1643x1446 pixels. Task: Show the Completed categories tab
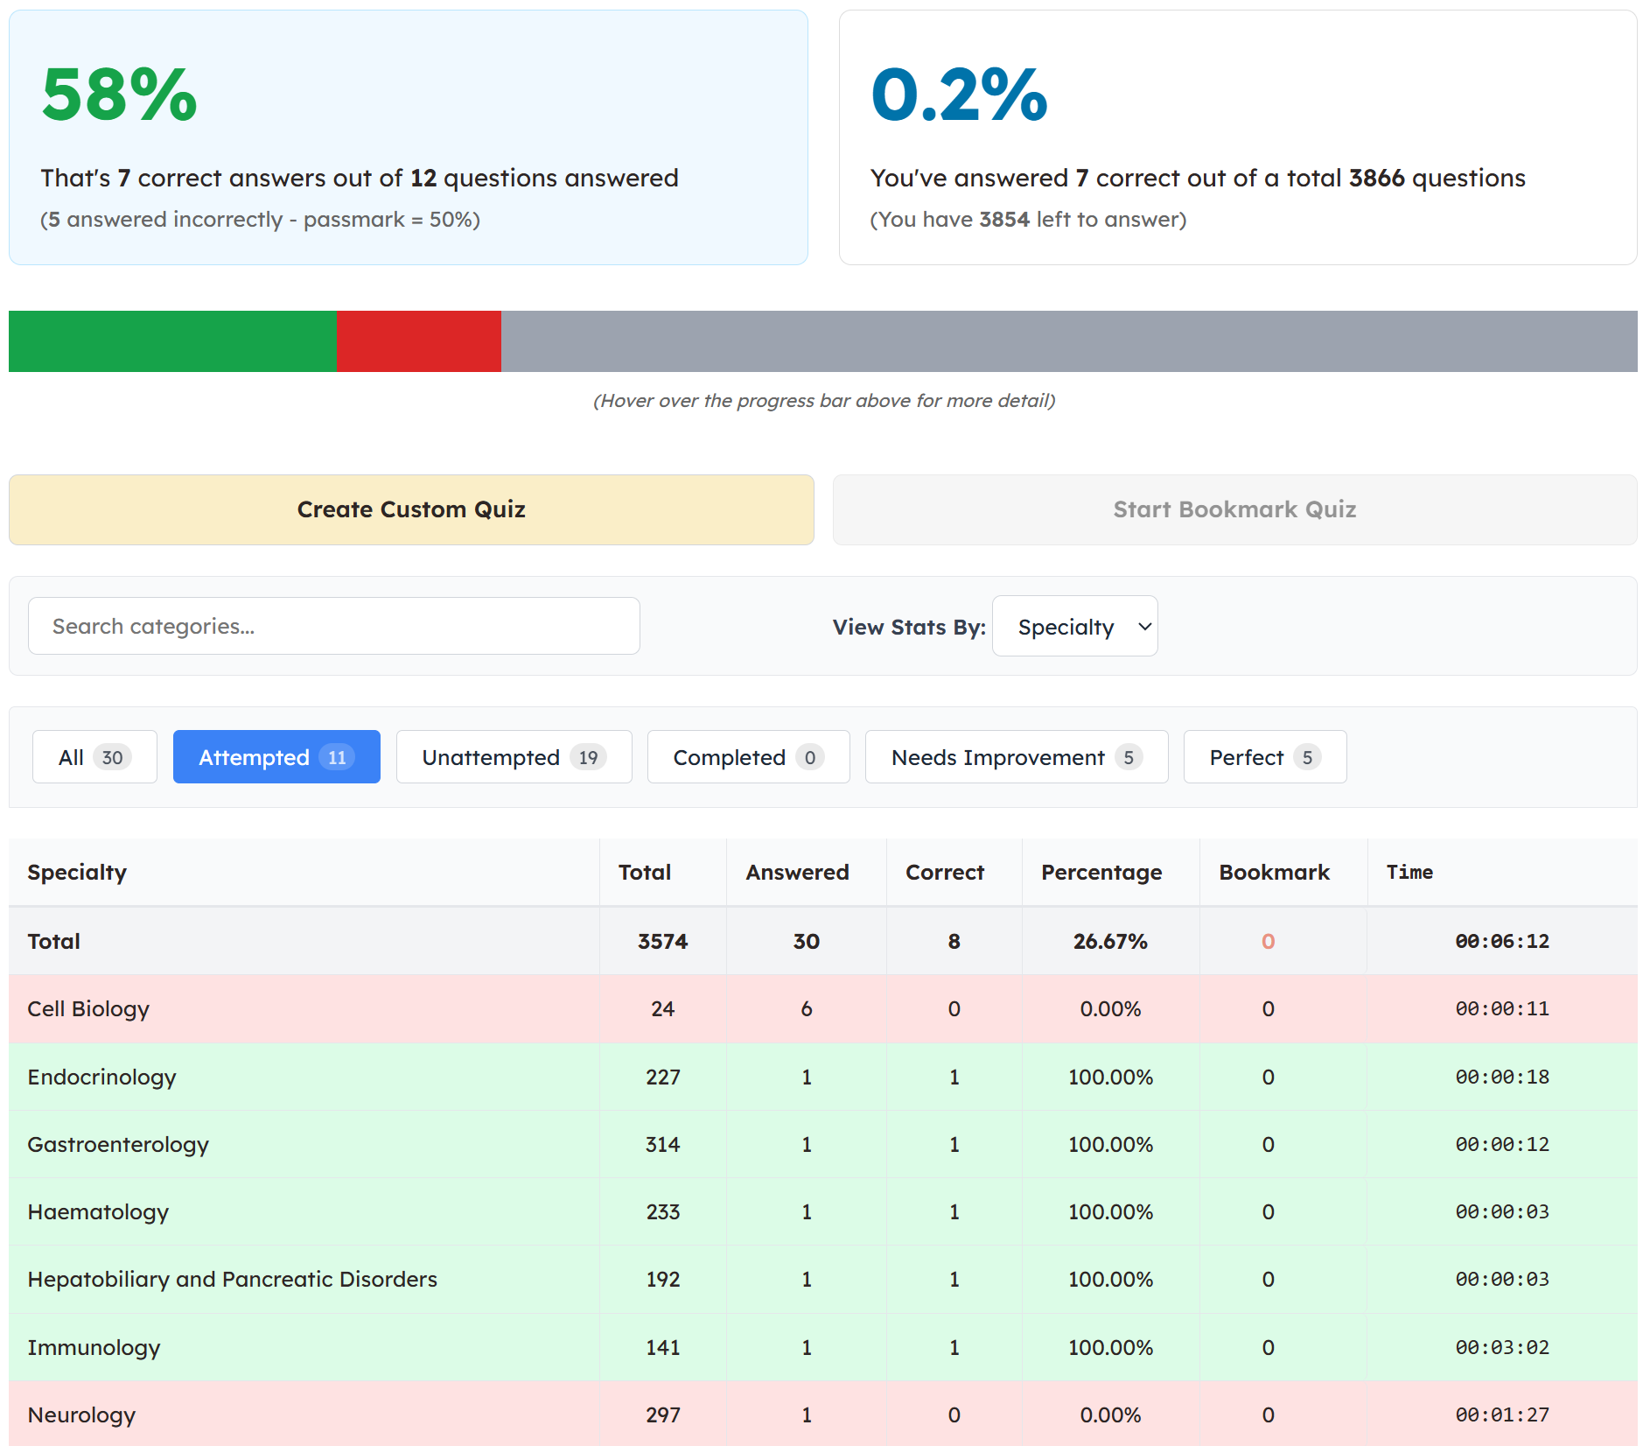point(749,756)
